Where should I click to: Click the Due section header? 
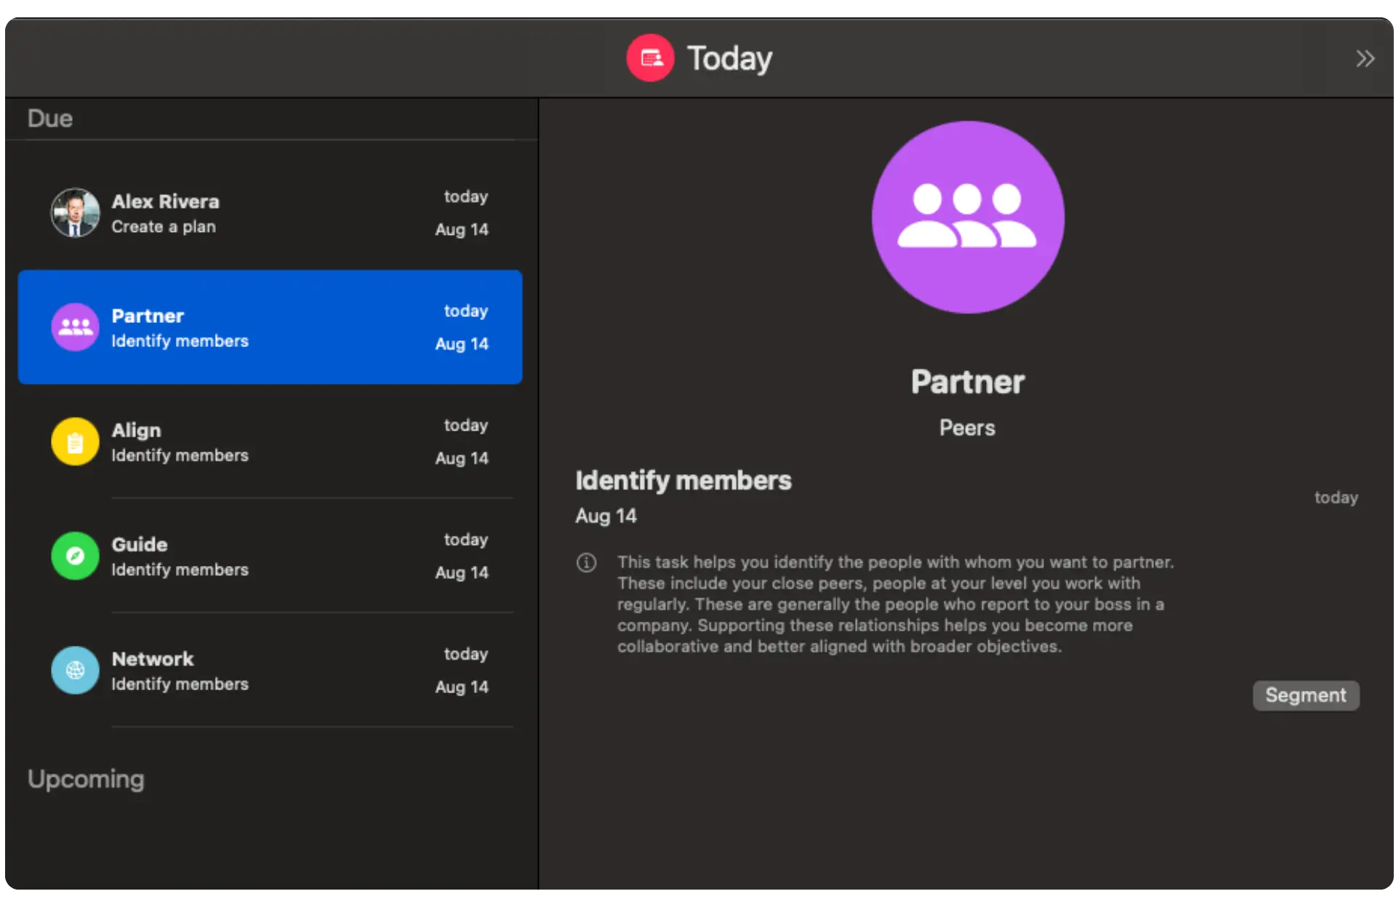tap(49, 119)
